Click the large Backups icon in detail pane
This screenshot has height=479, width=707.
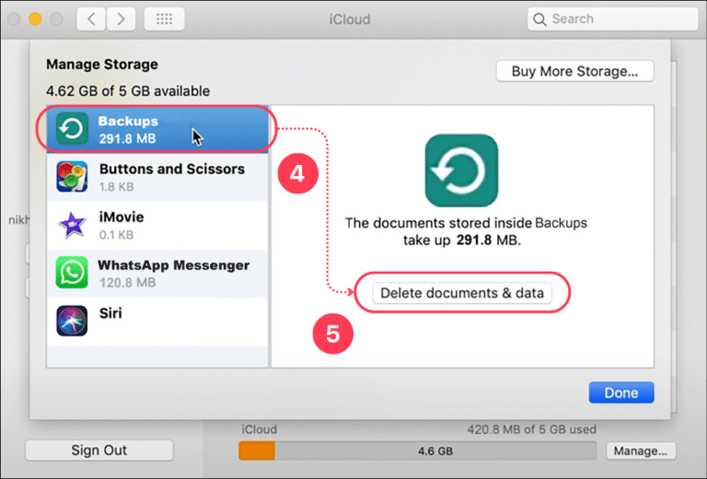tap(461, 170)
